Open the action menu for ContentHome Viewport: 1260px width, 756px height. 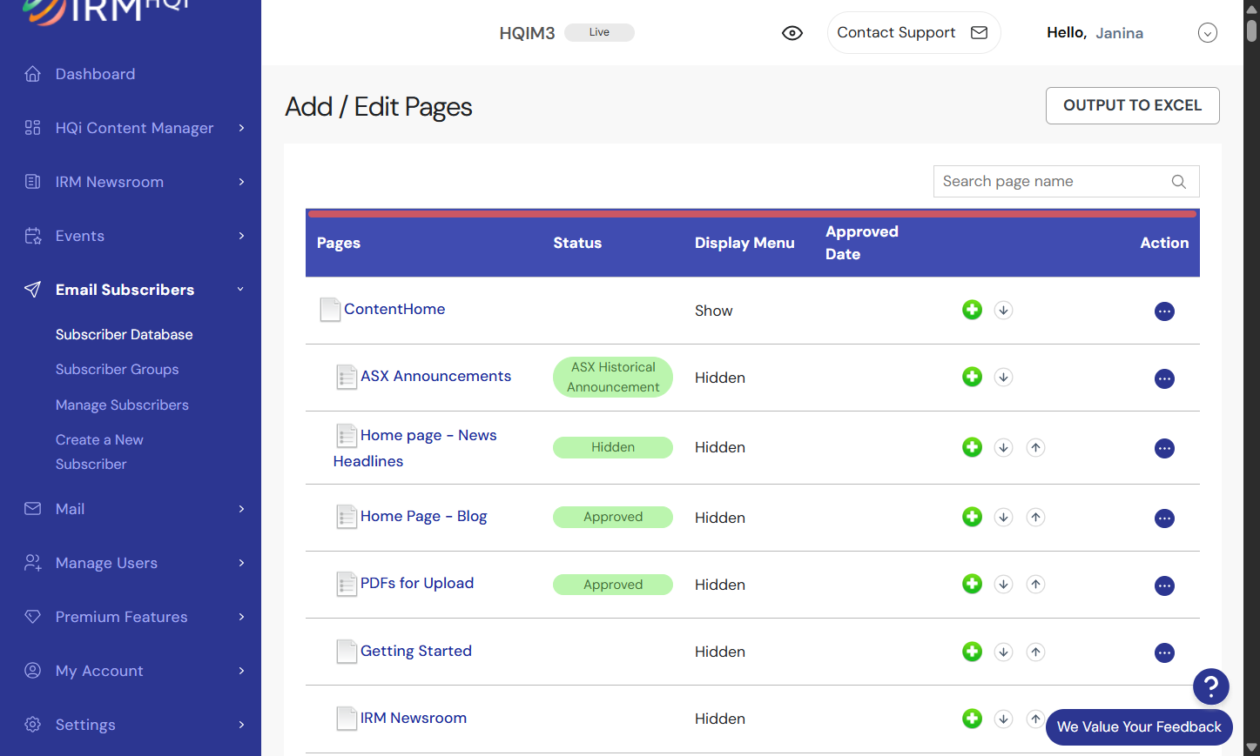(1164, 311)
